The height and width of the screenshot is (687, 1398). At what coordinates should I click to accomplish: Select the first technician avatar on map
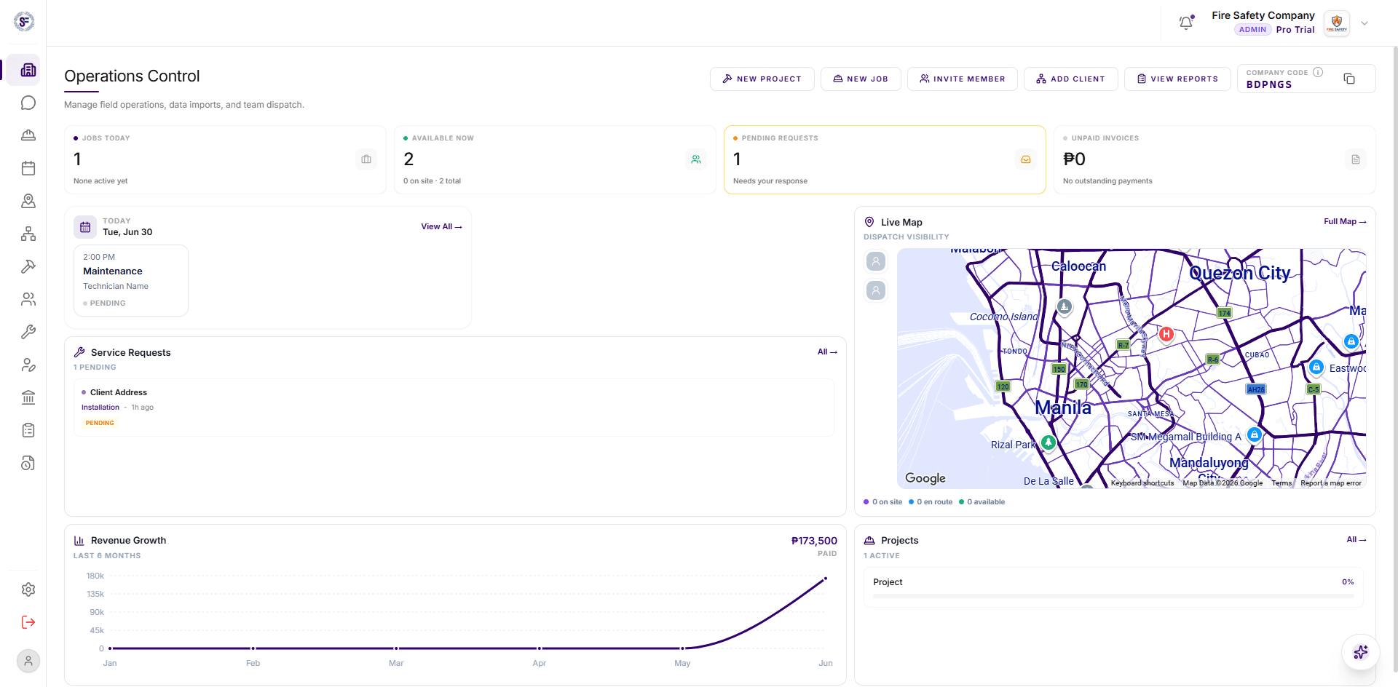876,261
